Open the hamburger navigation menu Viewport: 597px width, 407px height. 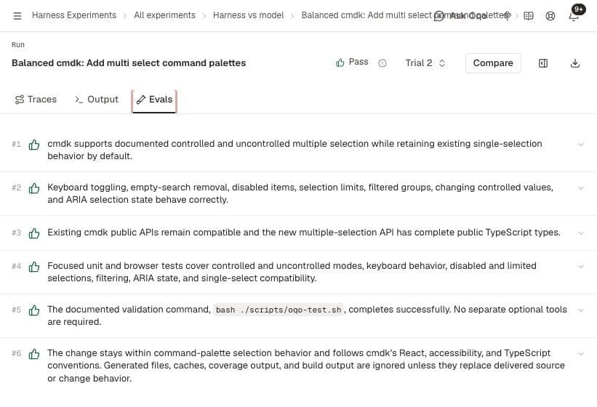(17, 15)
